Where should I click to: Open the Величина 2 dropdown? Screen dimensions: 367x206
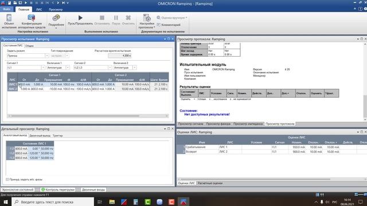[134, 68]
